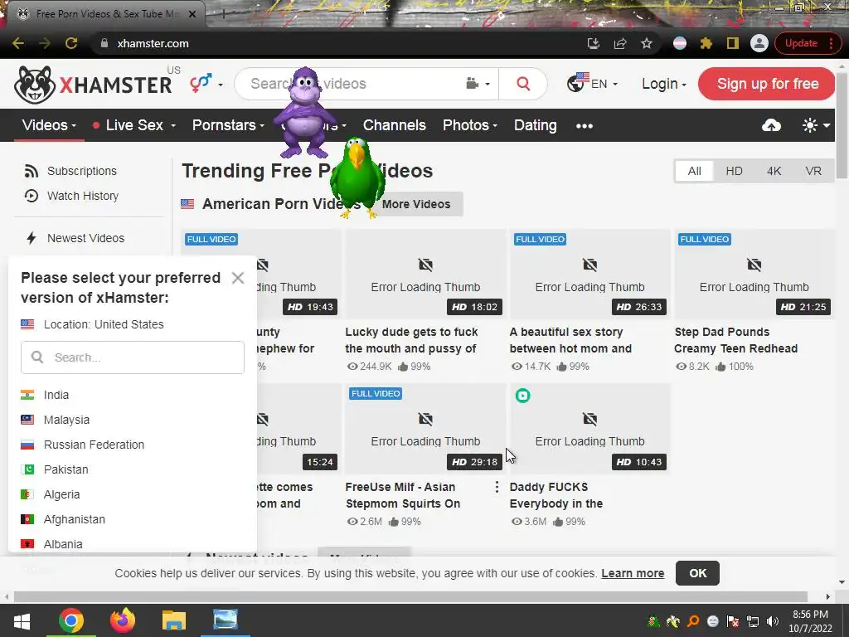Open the Videos menu
The width and height of the screenshot is (849, 637).
click(x=49, y=125)
